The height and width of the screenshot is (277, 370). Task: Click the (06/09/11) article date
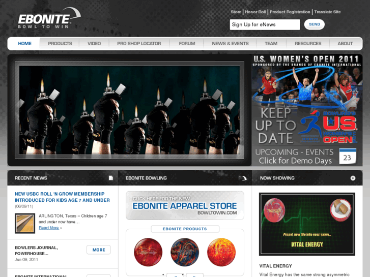point(24,206)
